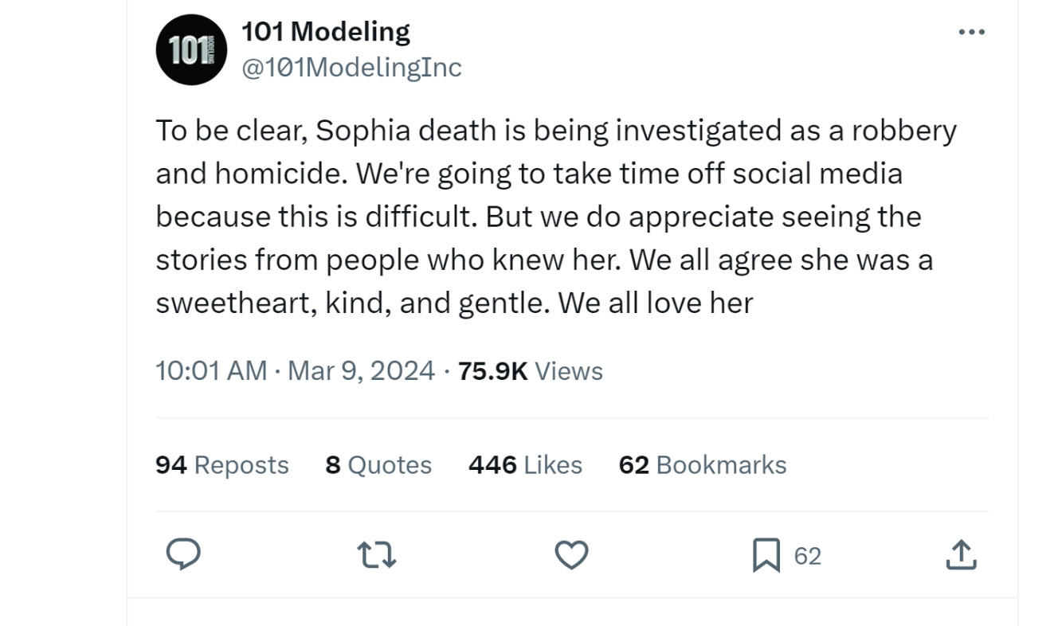Click the share upload icon
The width and height of the screenshot is (1054, 626).
[961, 554]
